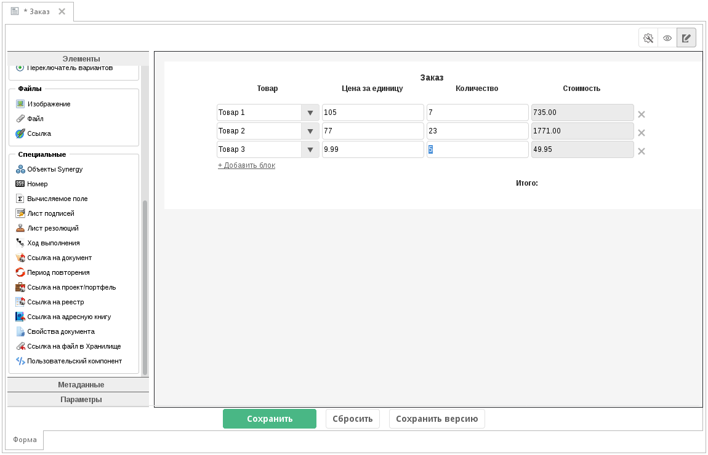Expand the Метаданные panel
The height and width of the screenshot is (455, 708).
(x=78, y=385)
